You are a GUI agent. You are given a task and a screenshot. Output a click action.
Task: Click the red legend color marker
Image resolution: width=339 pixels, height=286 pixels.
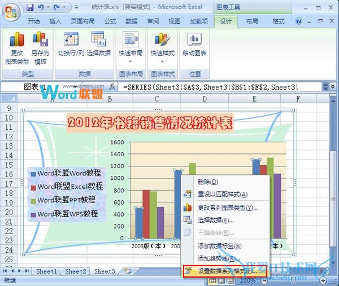33,187
